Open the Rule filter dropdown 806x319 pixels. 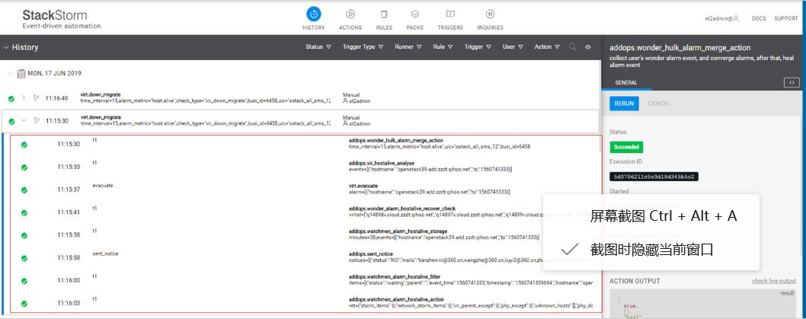point(443,46)
